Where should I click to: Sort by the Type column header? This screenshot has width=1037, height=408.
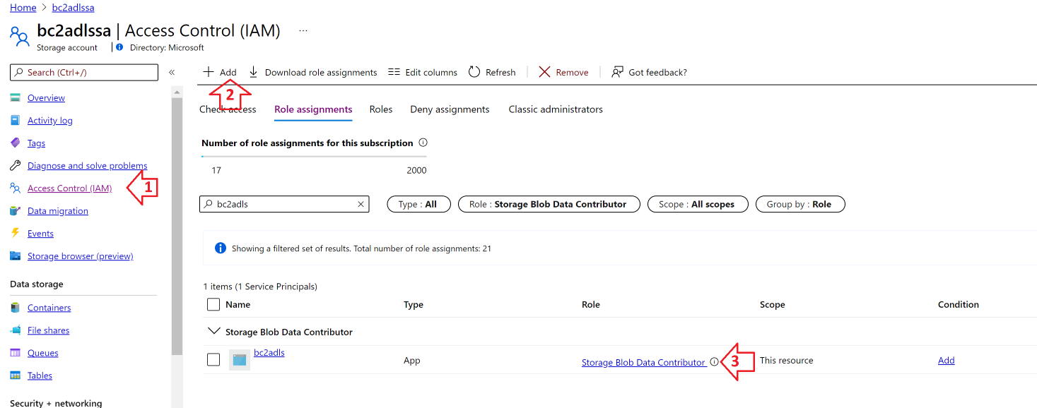pyautogui.click(x=413, y=304)
